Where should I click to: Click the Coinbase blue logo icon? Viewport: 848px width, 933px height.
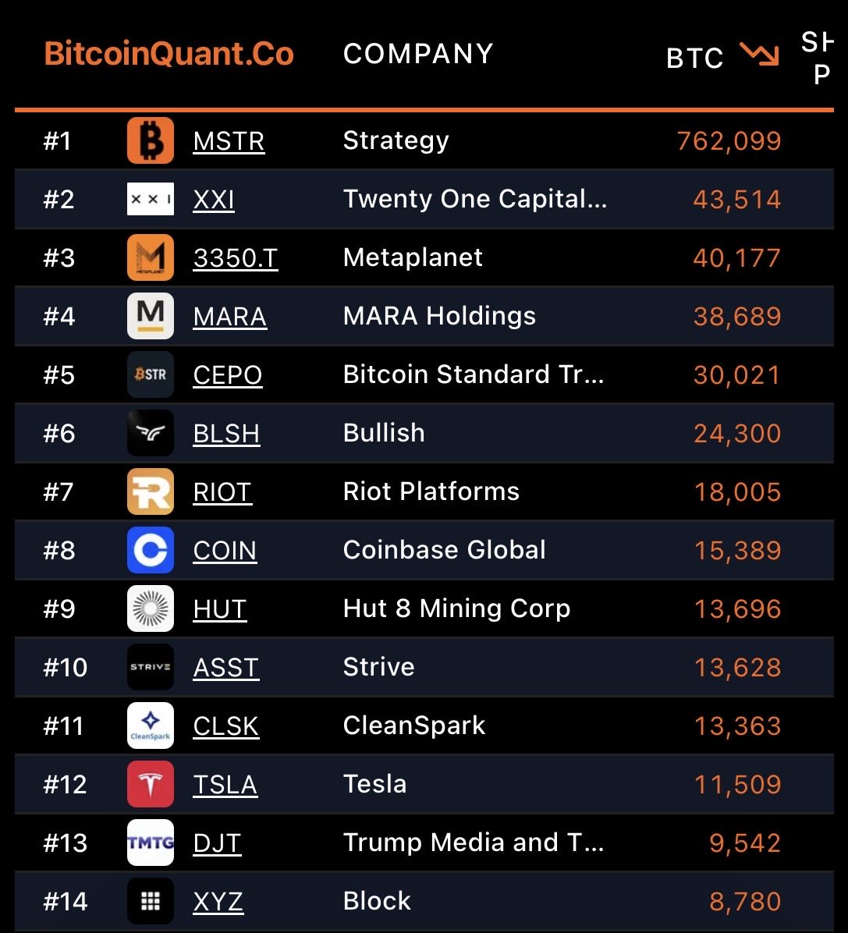click(x=151, y=551)
